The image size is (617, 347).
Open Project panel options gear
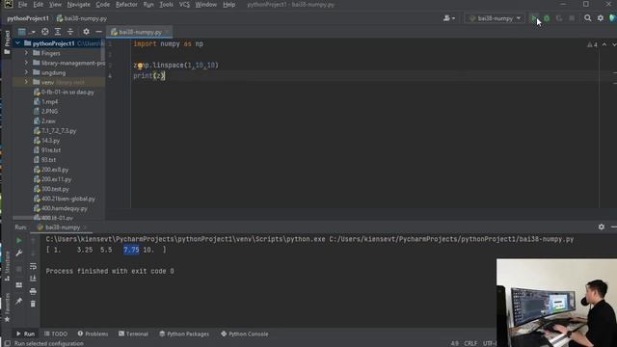coord(86,32)
